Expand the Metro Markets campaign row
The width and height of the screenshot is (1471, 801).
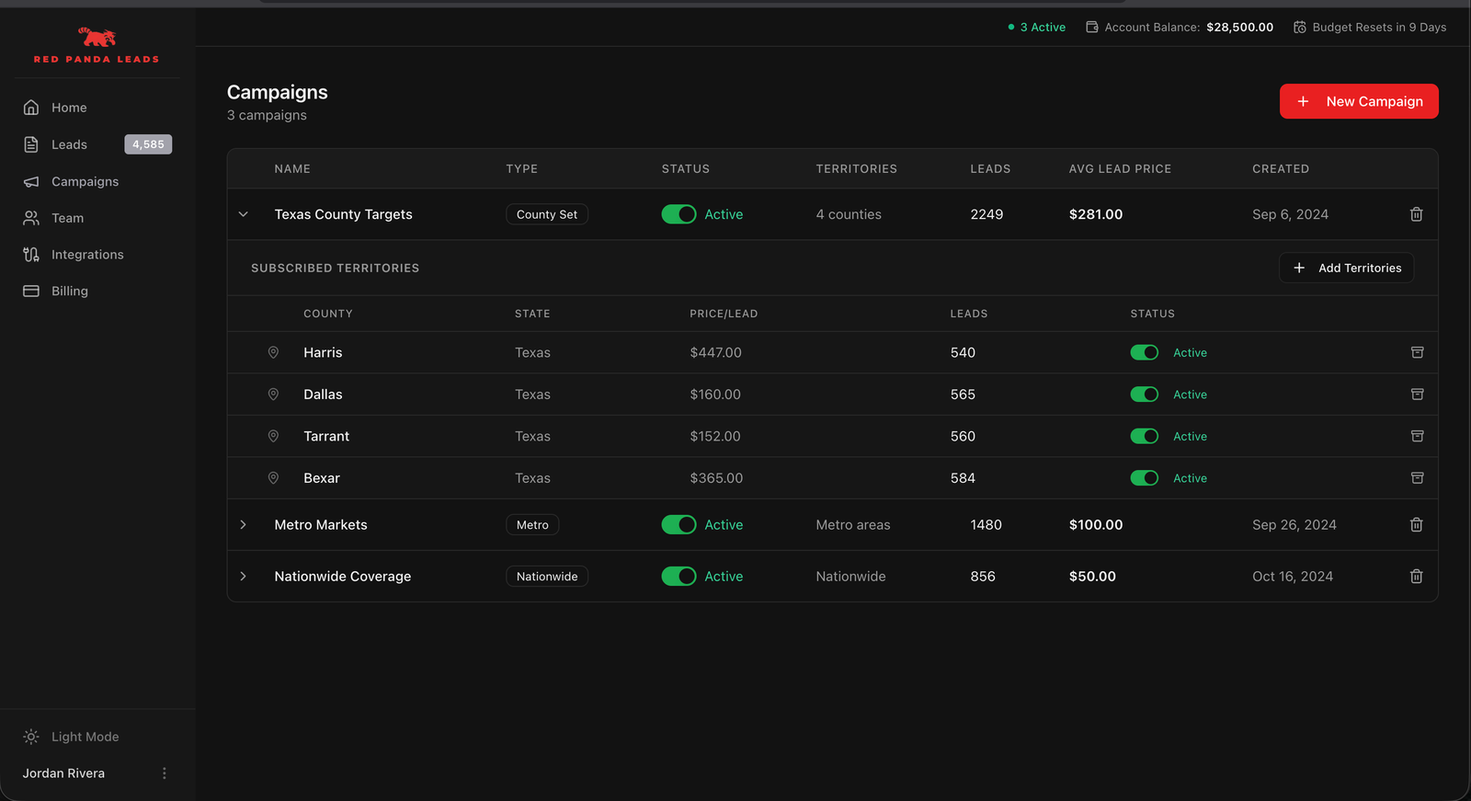click(244, 525)
